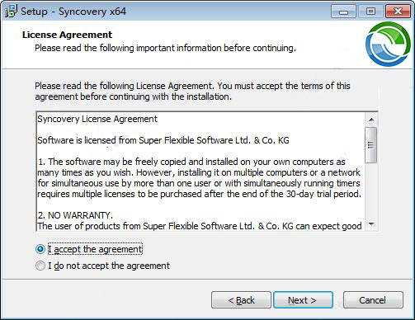Click the empty scrollbar track below the thumb

(x=371, y=191)
